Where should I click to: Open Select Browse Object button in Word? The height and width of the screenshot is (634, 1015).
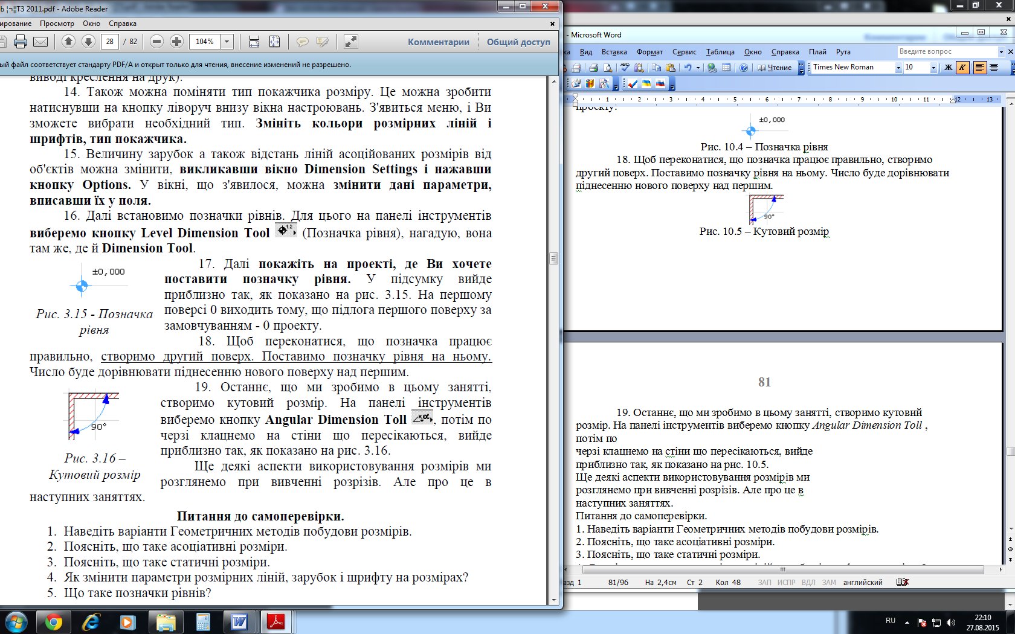(1010, 549)
